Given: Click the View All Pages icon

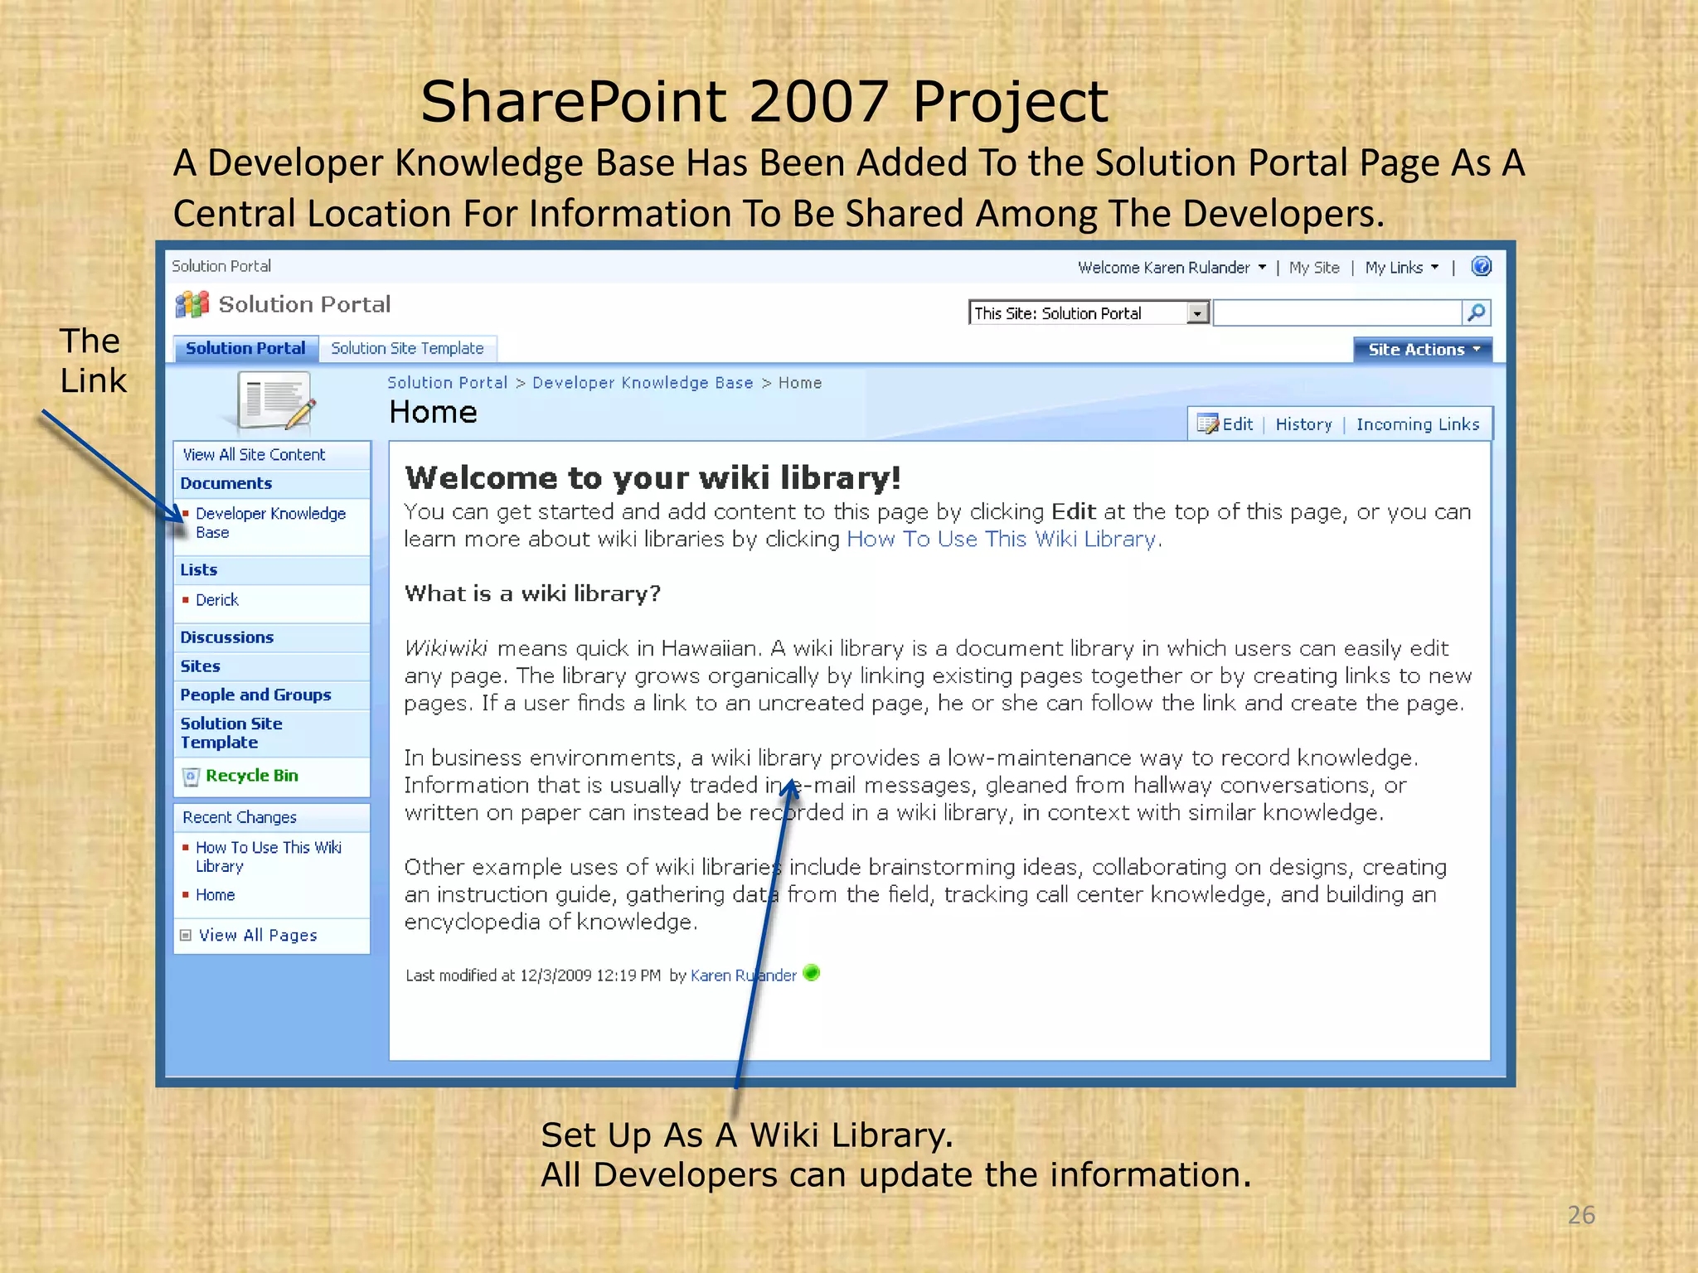Looking at the screenshot, I should 186,935.
